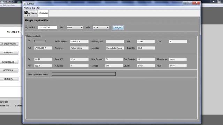Click the empty Fecha Egreso field
Screen dimensions: 223x125
[115, 41]
